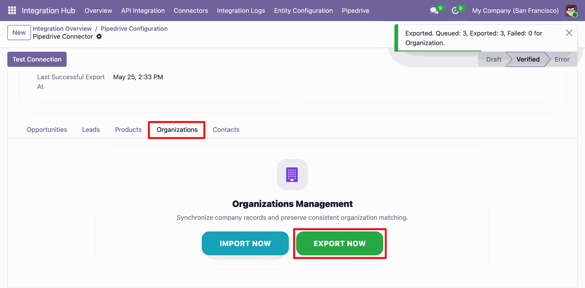Switch to the Opportunities tab
Image resolution: width=585 pixels, height=288 pixels.
tap(47, 130)
